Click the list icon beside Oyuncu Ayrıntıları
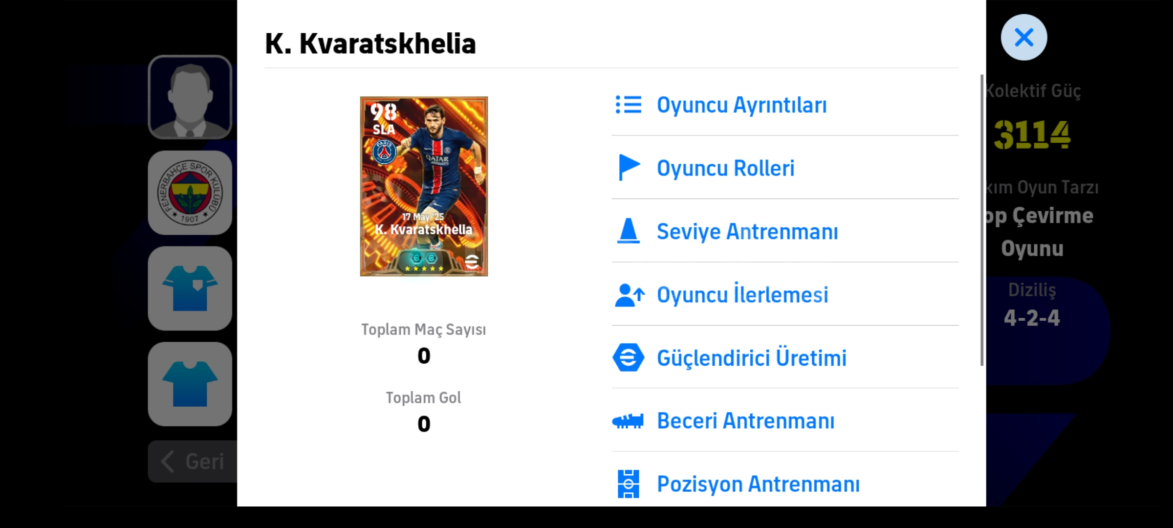The image size is (1173, 528). tap(628, 105)
